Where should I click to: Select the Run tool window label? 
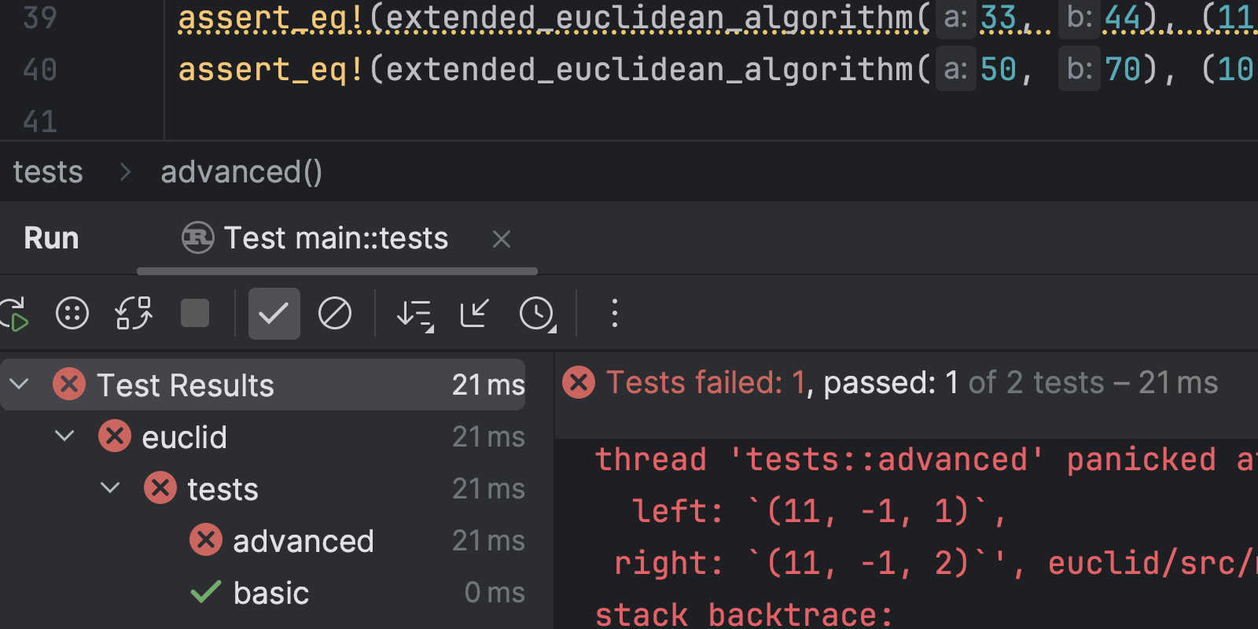[x=51, y=238]
